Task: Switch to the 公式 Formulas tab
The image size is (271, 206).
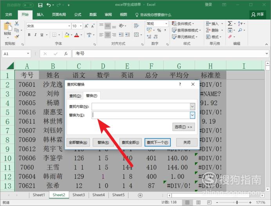Action: 78,15
